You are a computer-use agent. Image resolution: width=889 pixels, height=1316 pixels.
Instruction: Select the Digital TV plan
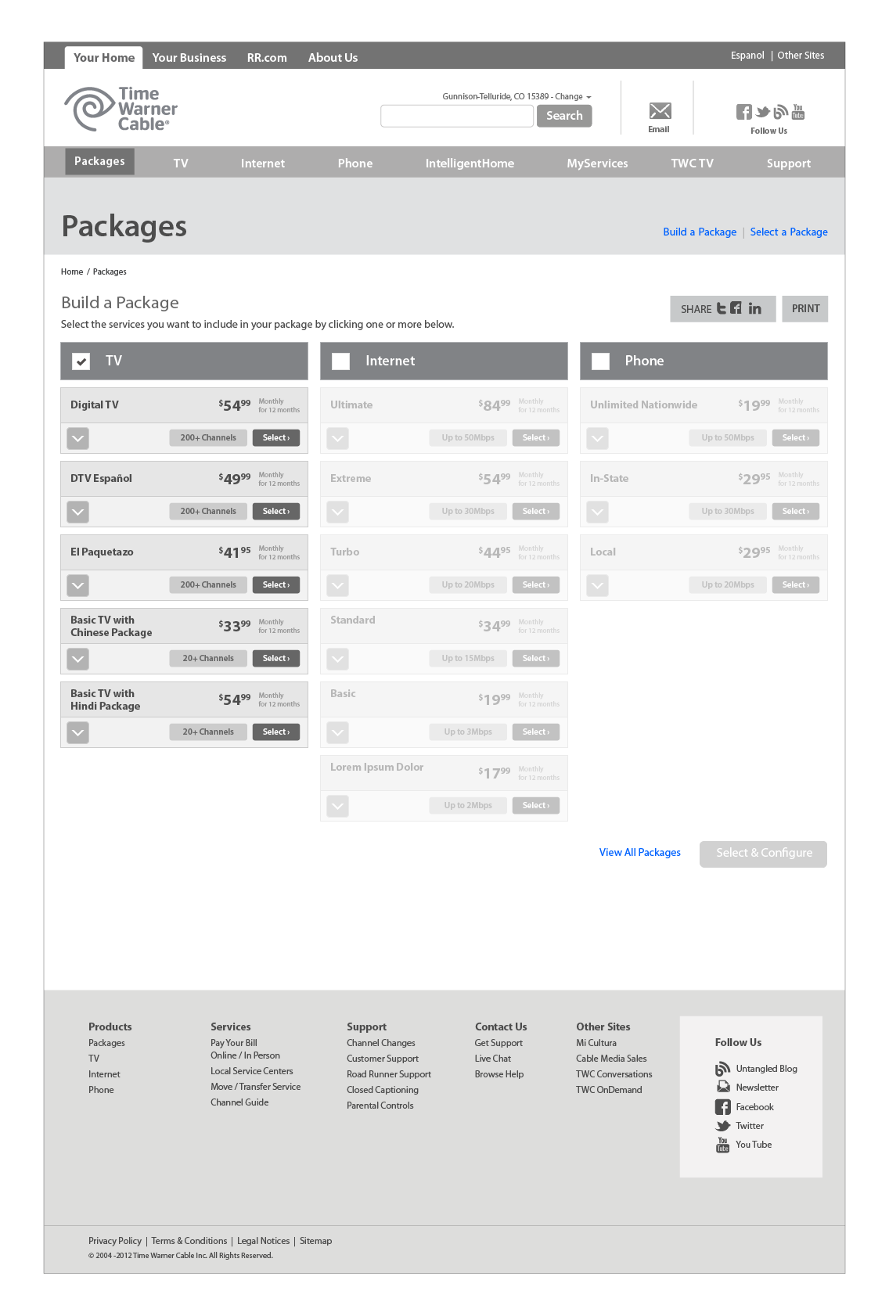point(276,438)
